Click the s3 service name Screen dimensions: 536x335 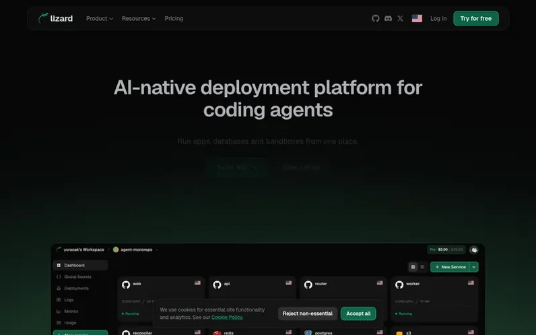click(409, 333)
